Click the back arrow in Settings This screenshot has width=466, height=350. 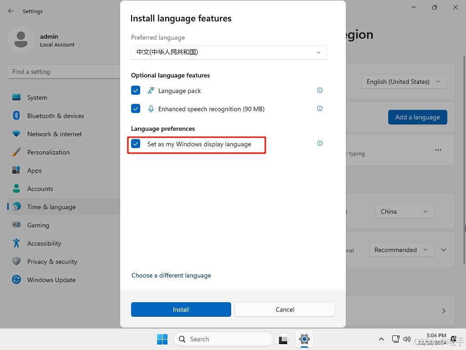[x=11, y=11]
